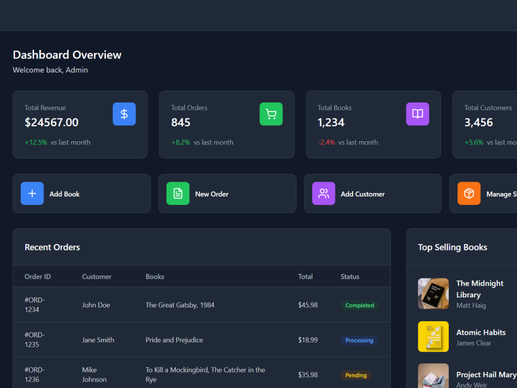Viewport: 517px width, 388px height.
Task: Click customer name John Doe
Action: click(x=96, y=305)
